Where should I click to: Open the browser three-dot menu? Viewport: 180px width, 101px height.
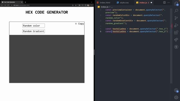pyautogui.click(x=92, y=5)
